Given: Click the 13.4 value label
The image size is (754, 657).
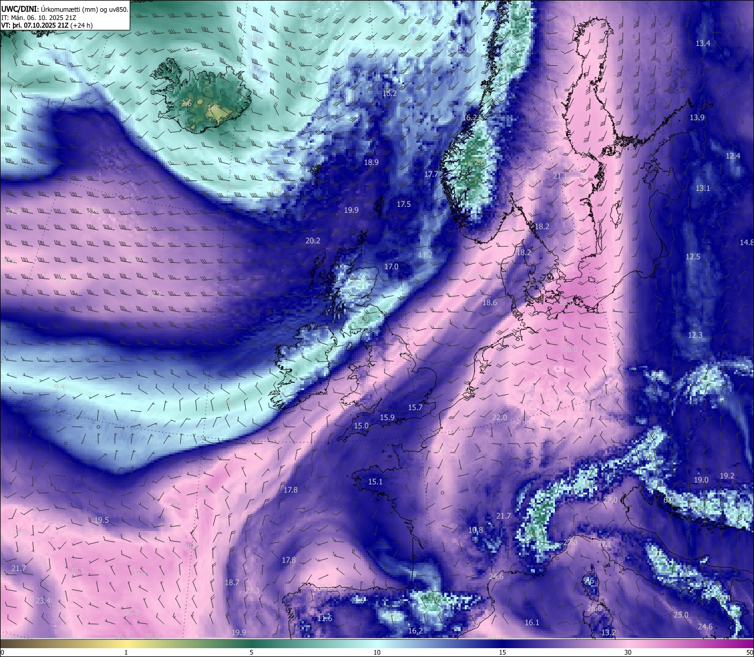Looking at the screenshot, I should click(x=703, y=44).
